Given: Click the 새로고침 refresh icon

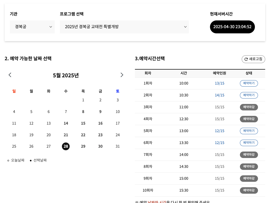Looking at the screenshot, I should pyautogui.click(x=253, y=59).
